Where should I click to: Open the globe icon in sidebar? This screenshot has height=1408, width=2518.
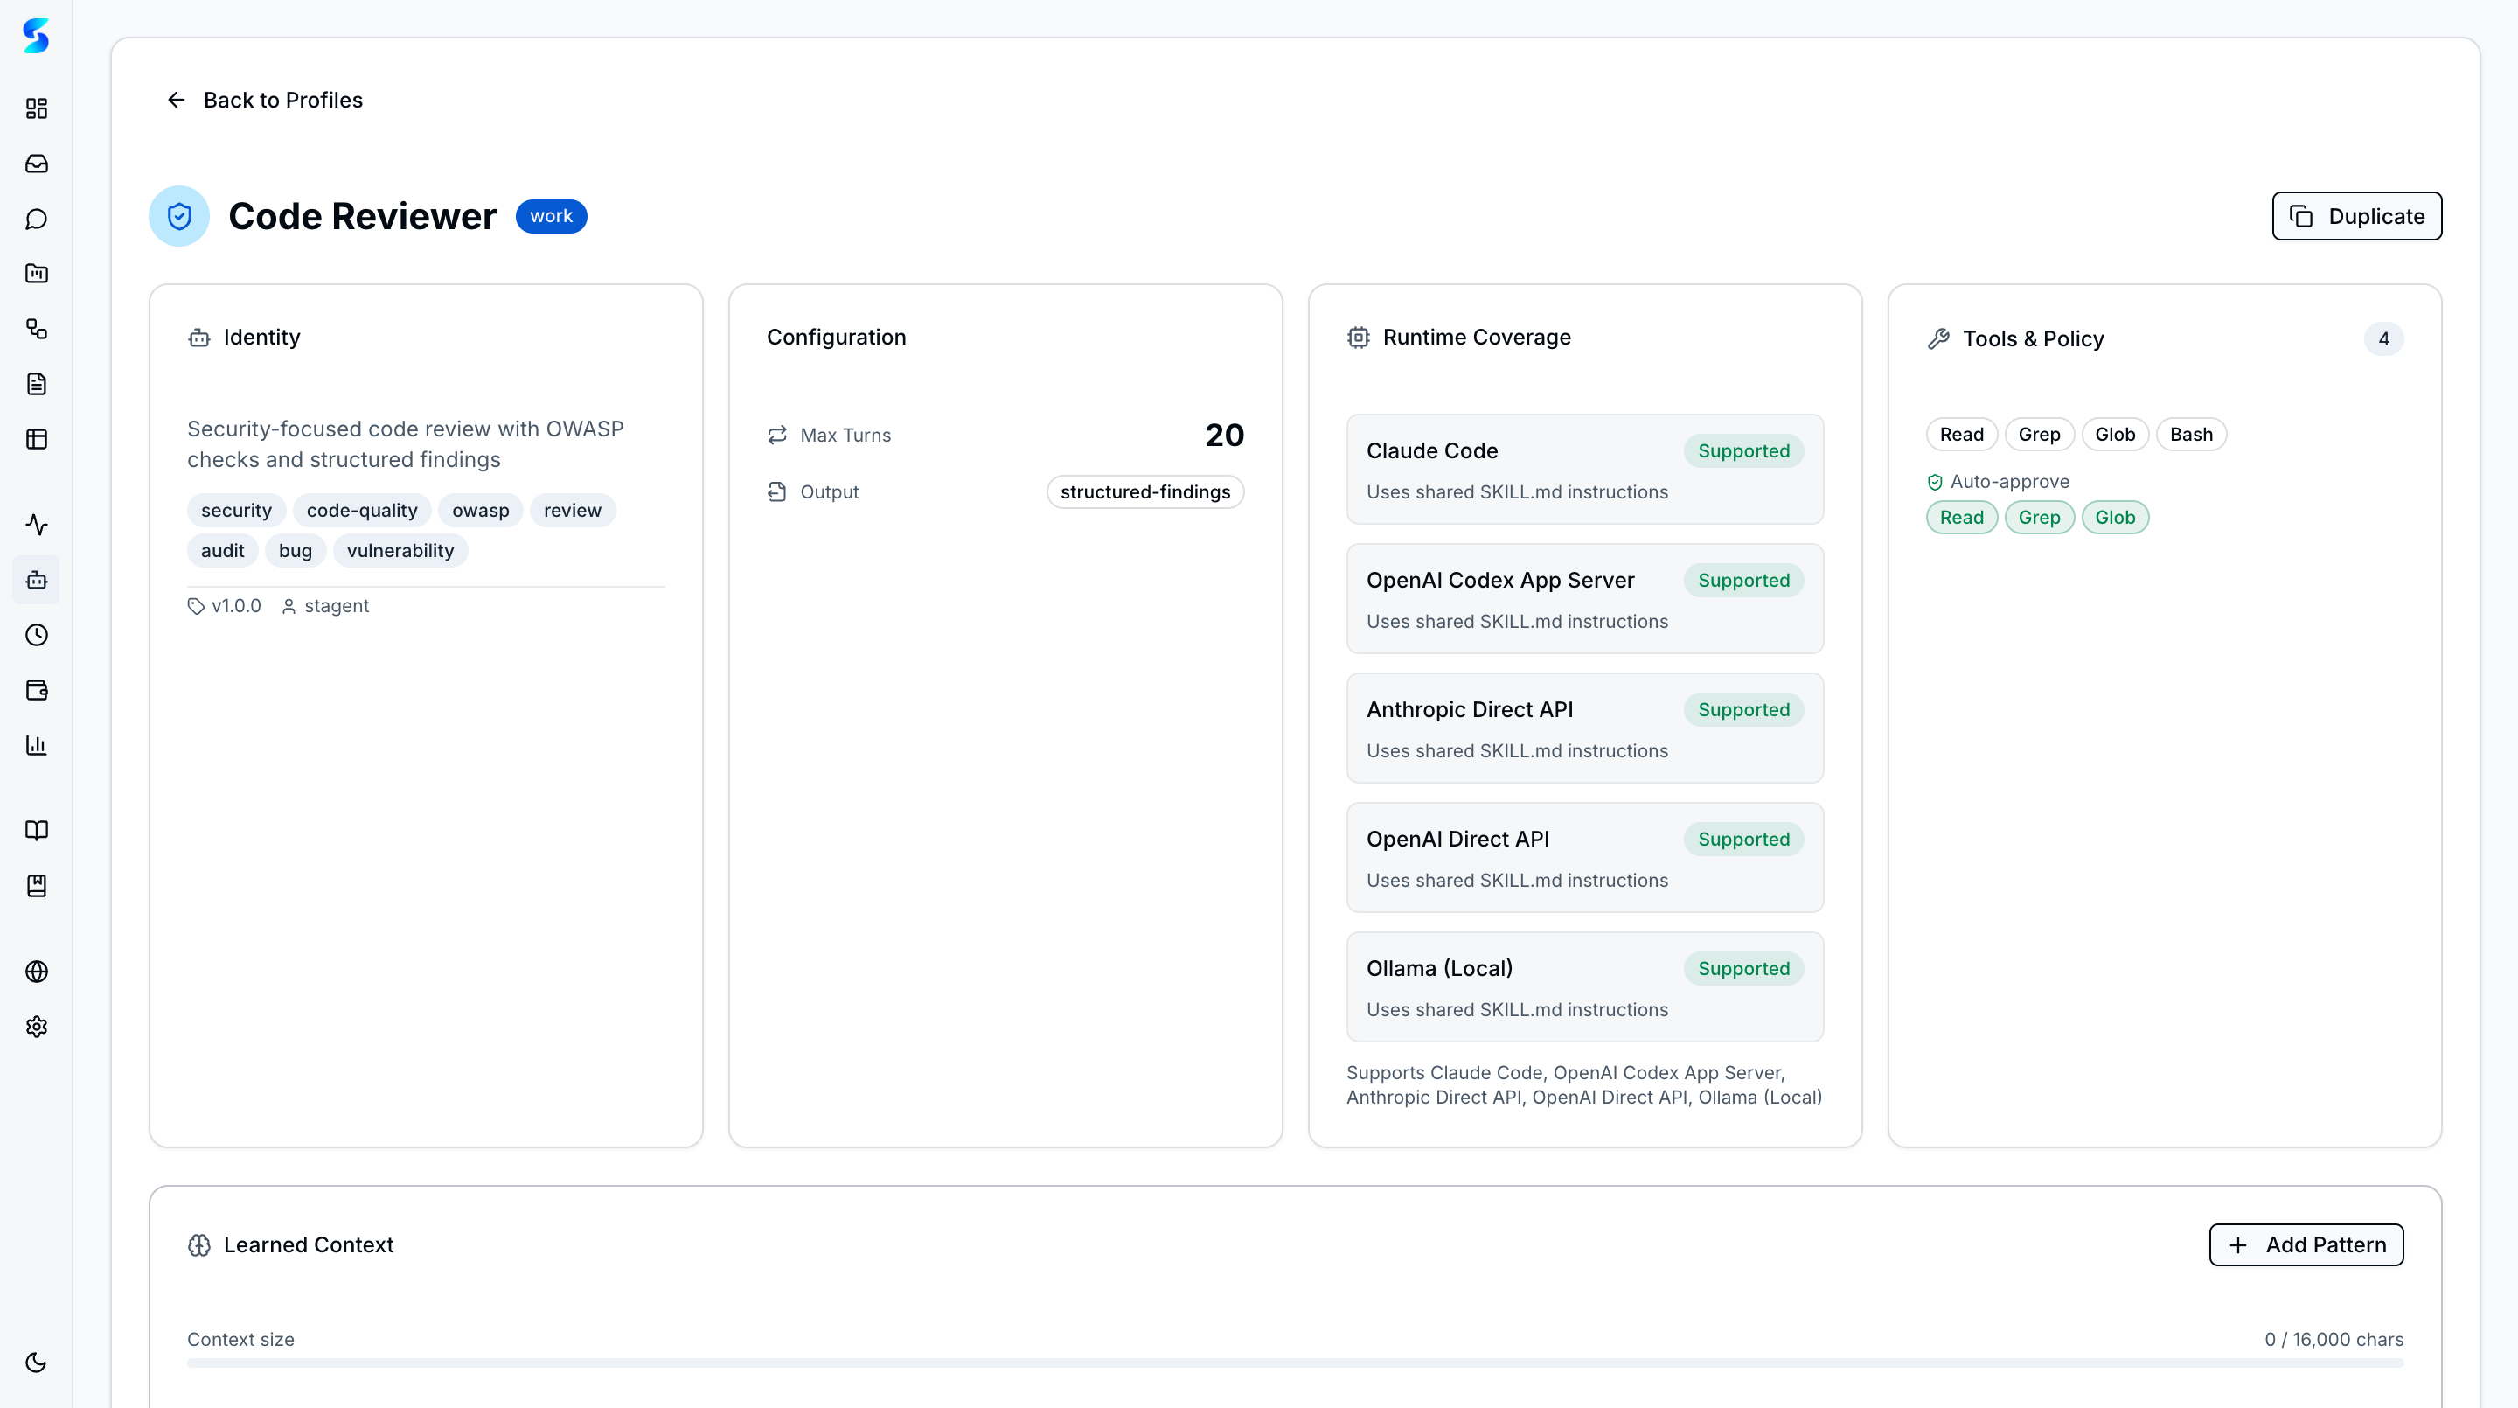pos(36,972)
